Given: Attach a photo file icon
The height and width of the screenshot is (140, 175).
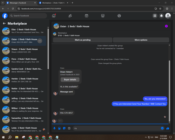Looking at the screenshot, I should 59,128.
